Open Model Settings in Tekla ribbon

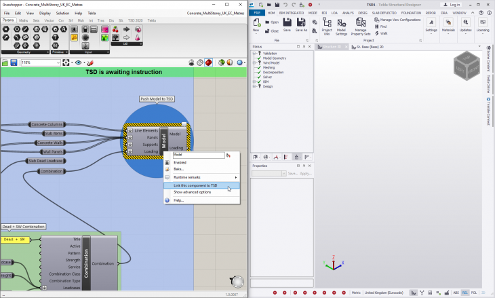341,26
